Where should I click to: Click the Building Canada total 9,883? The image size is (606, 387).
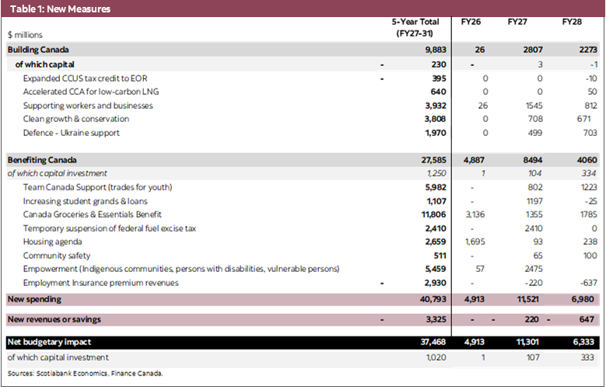pyautogui.click(x=431, y=50)
